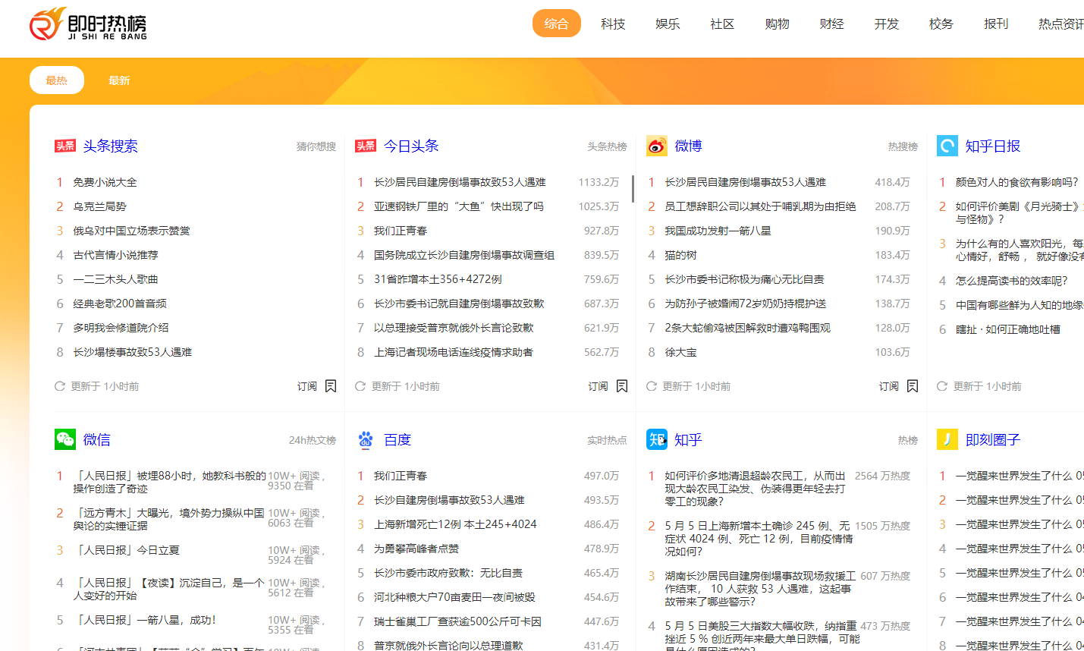This screenshot has height=651, width=1084.
Task: Open the 今日头条 source icon
Action: click(366, 146)
